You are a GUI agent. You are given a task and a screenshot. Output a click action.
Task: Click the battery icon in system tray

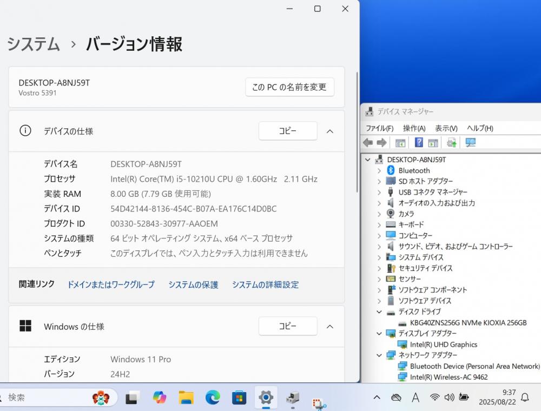coord(464,397)
